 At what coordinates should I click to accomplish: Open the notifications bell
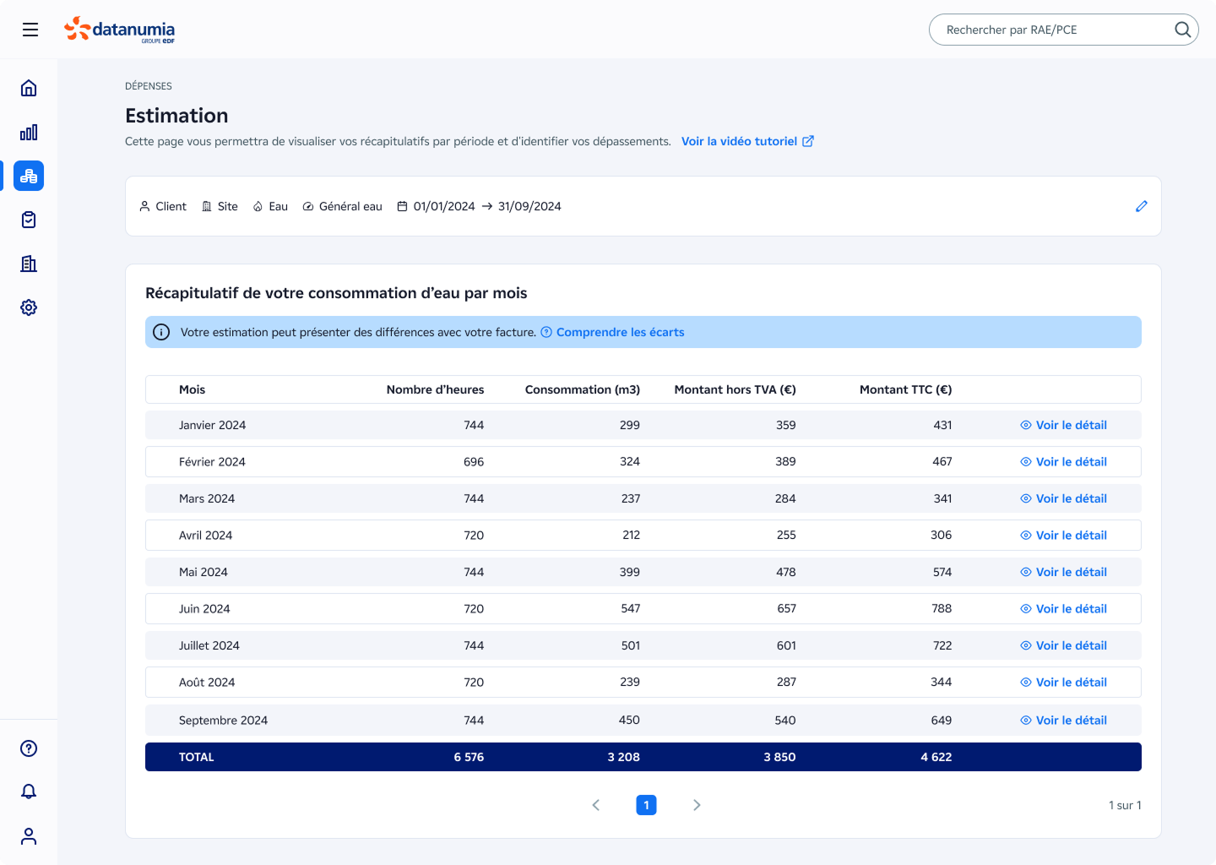(x=29, y=792)
